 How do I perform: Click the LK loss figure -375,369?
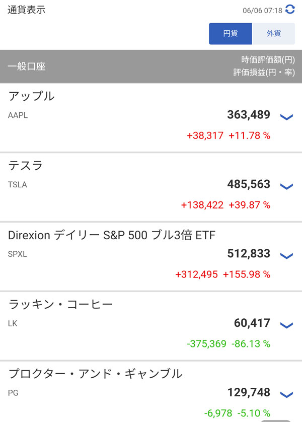point(206,344)
